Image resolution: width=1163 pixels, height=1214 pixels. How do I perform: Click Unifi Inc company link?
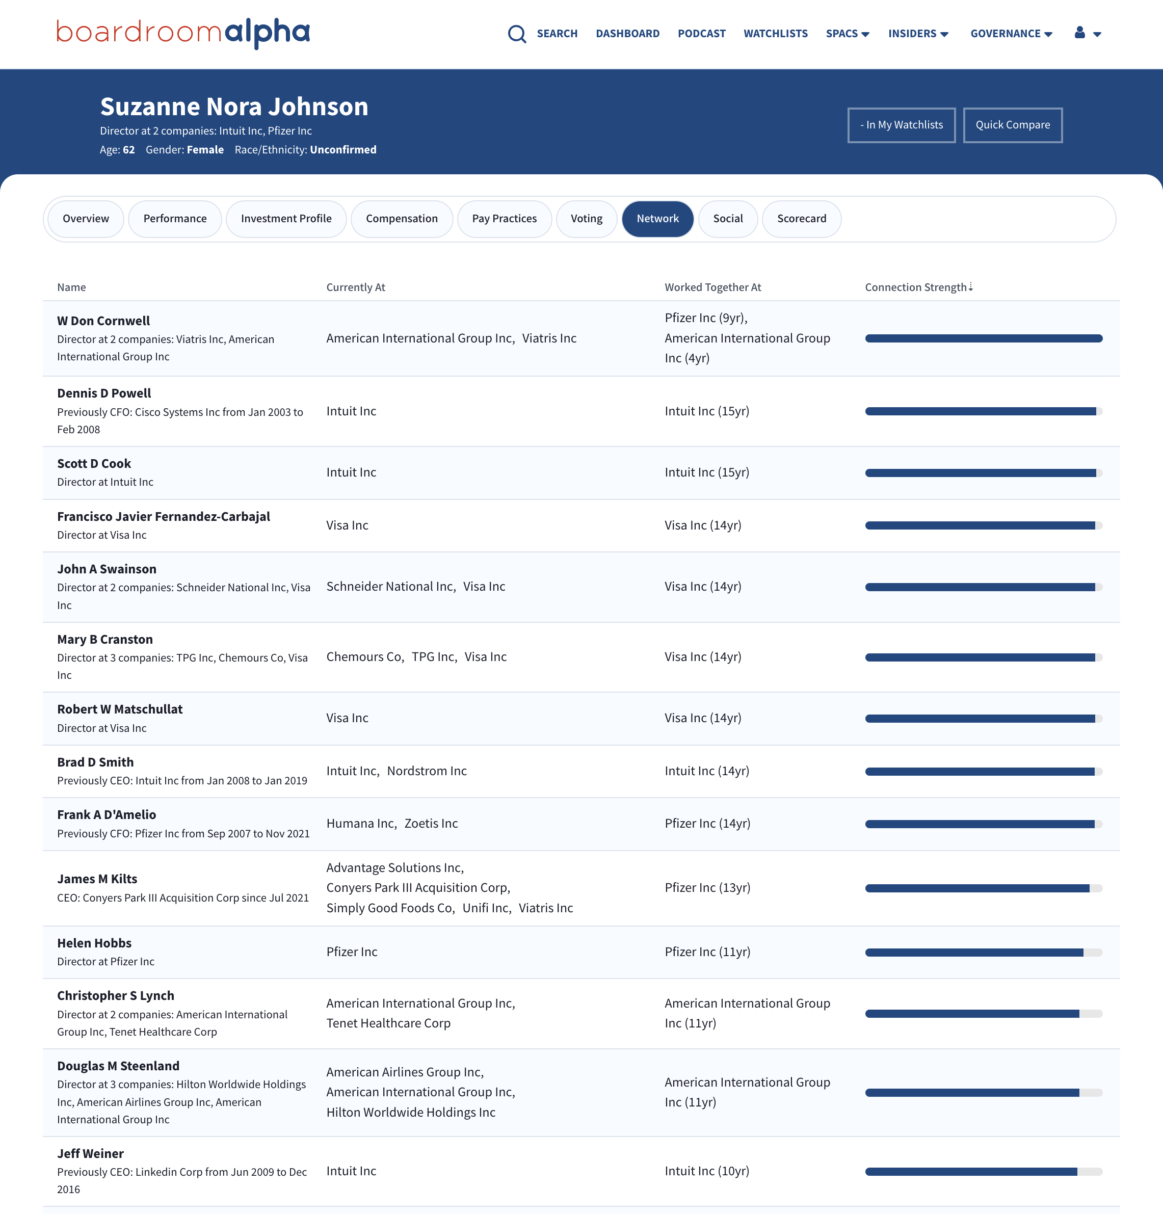(486, 908)
